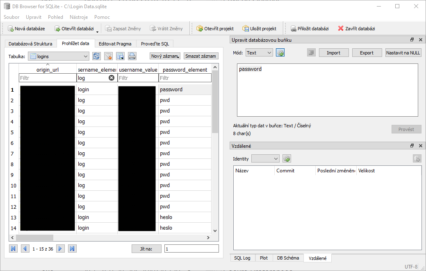This screenshot has width=426, height=271.
Task: Click Vrátit Změny toolbar button
Action: tap(166, 29)
